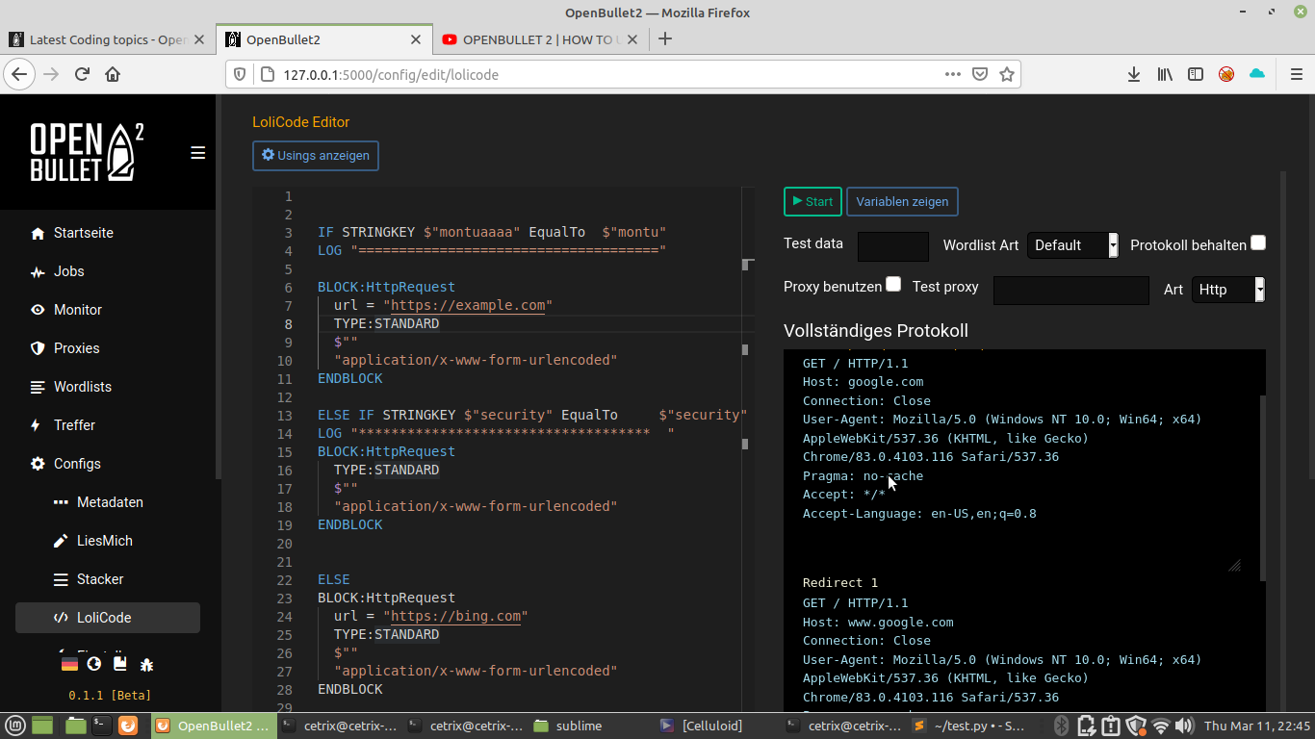Open a new browser tab
The height and width of the screenshot is (739, 1315).
pyautogui.click(x=664, y=39)
